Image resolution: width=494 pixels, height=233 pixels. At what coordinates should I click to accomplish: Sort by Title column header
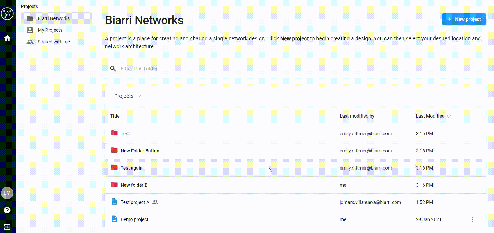115,116
